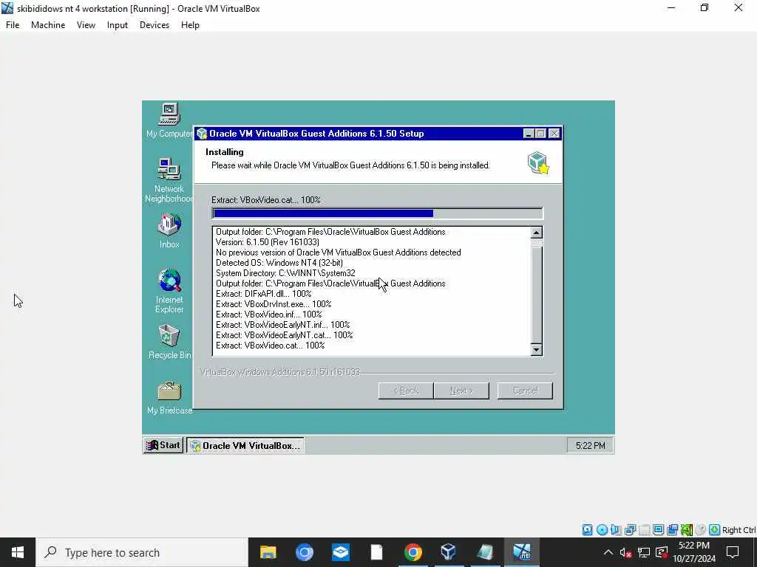Select the 'Extract: VBoxVideoEarlyNT.inf... 100%' line

pos(282,325)
